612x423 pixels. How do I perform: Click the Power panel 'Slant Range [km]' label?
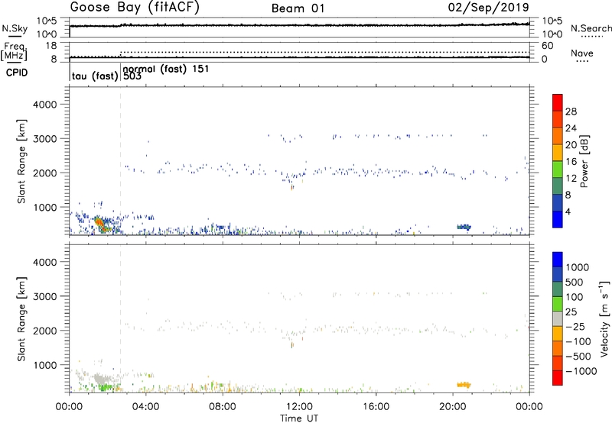[x=21, y=161]
